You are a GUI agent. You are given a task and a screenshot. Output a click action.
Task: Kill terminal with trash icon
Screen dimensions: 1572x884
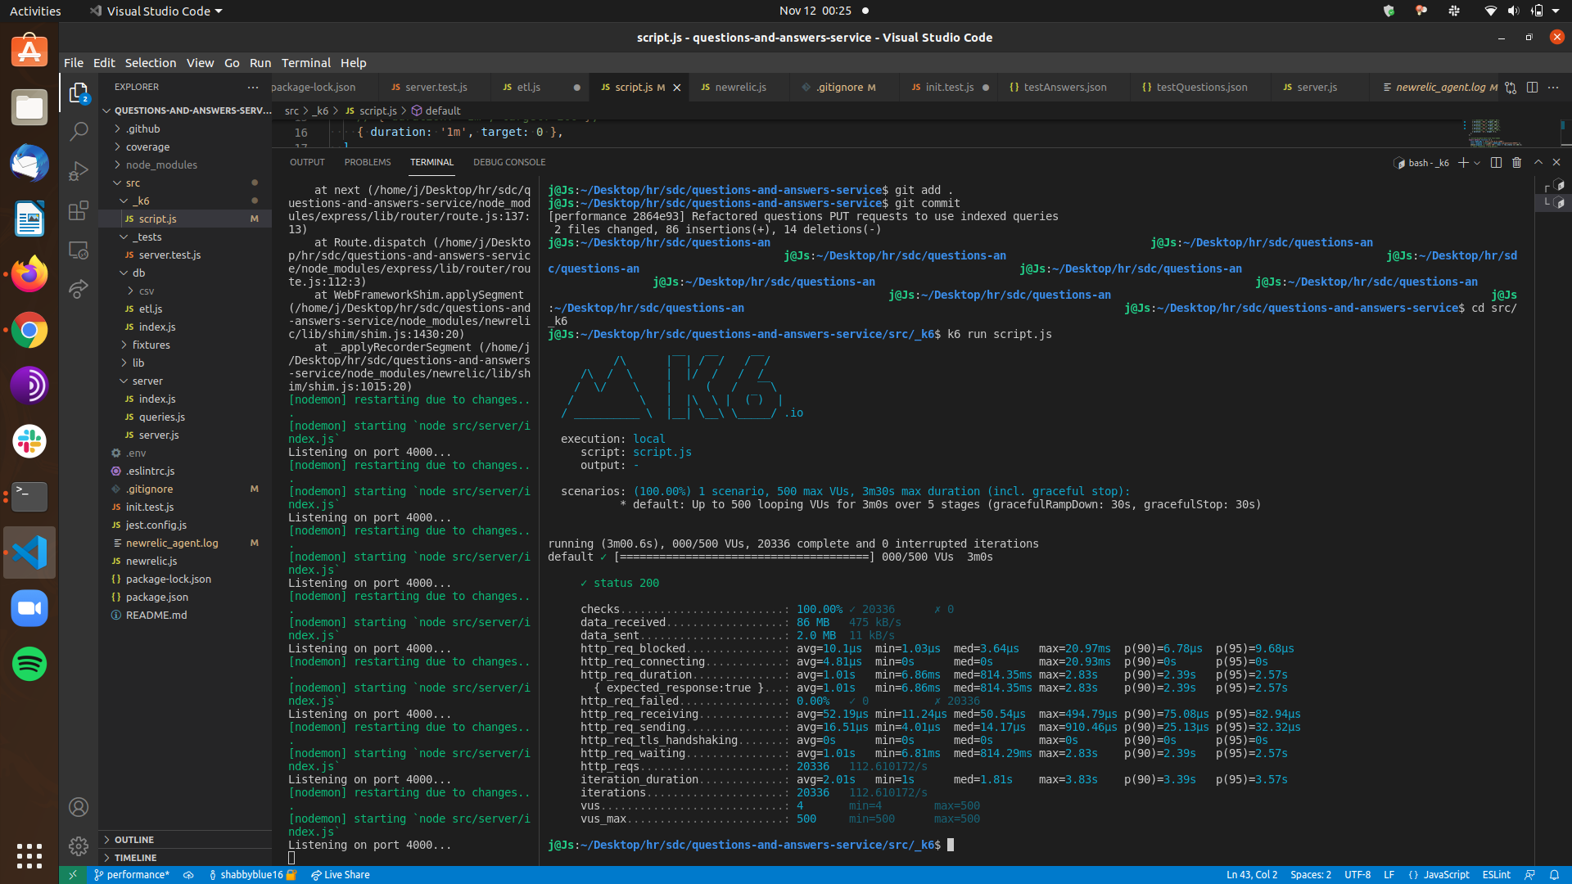tap(1516, 163)
